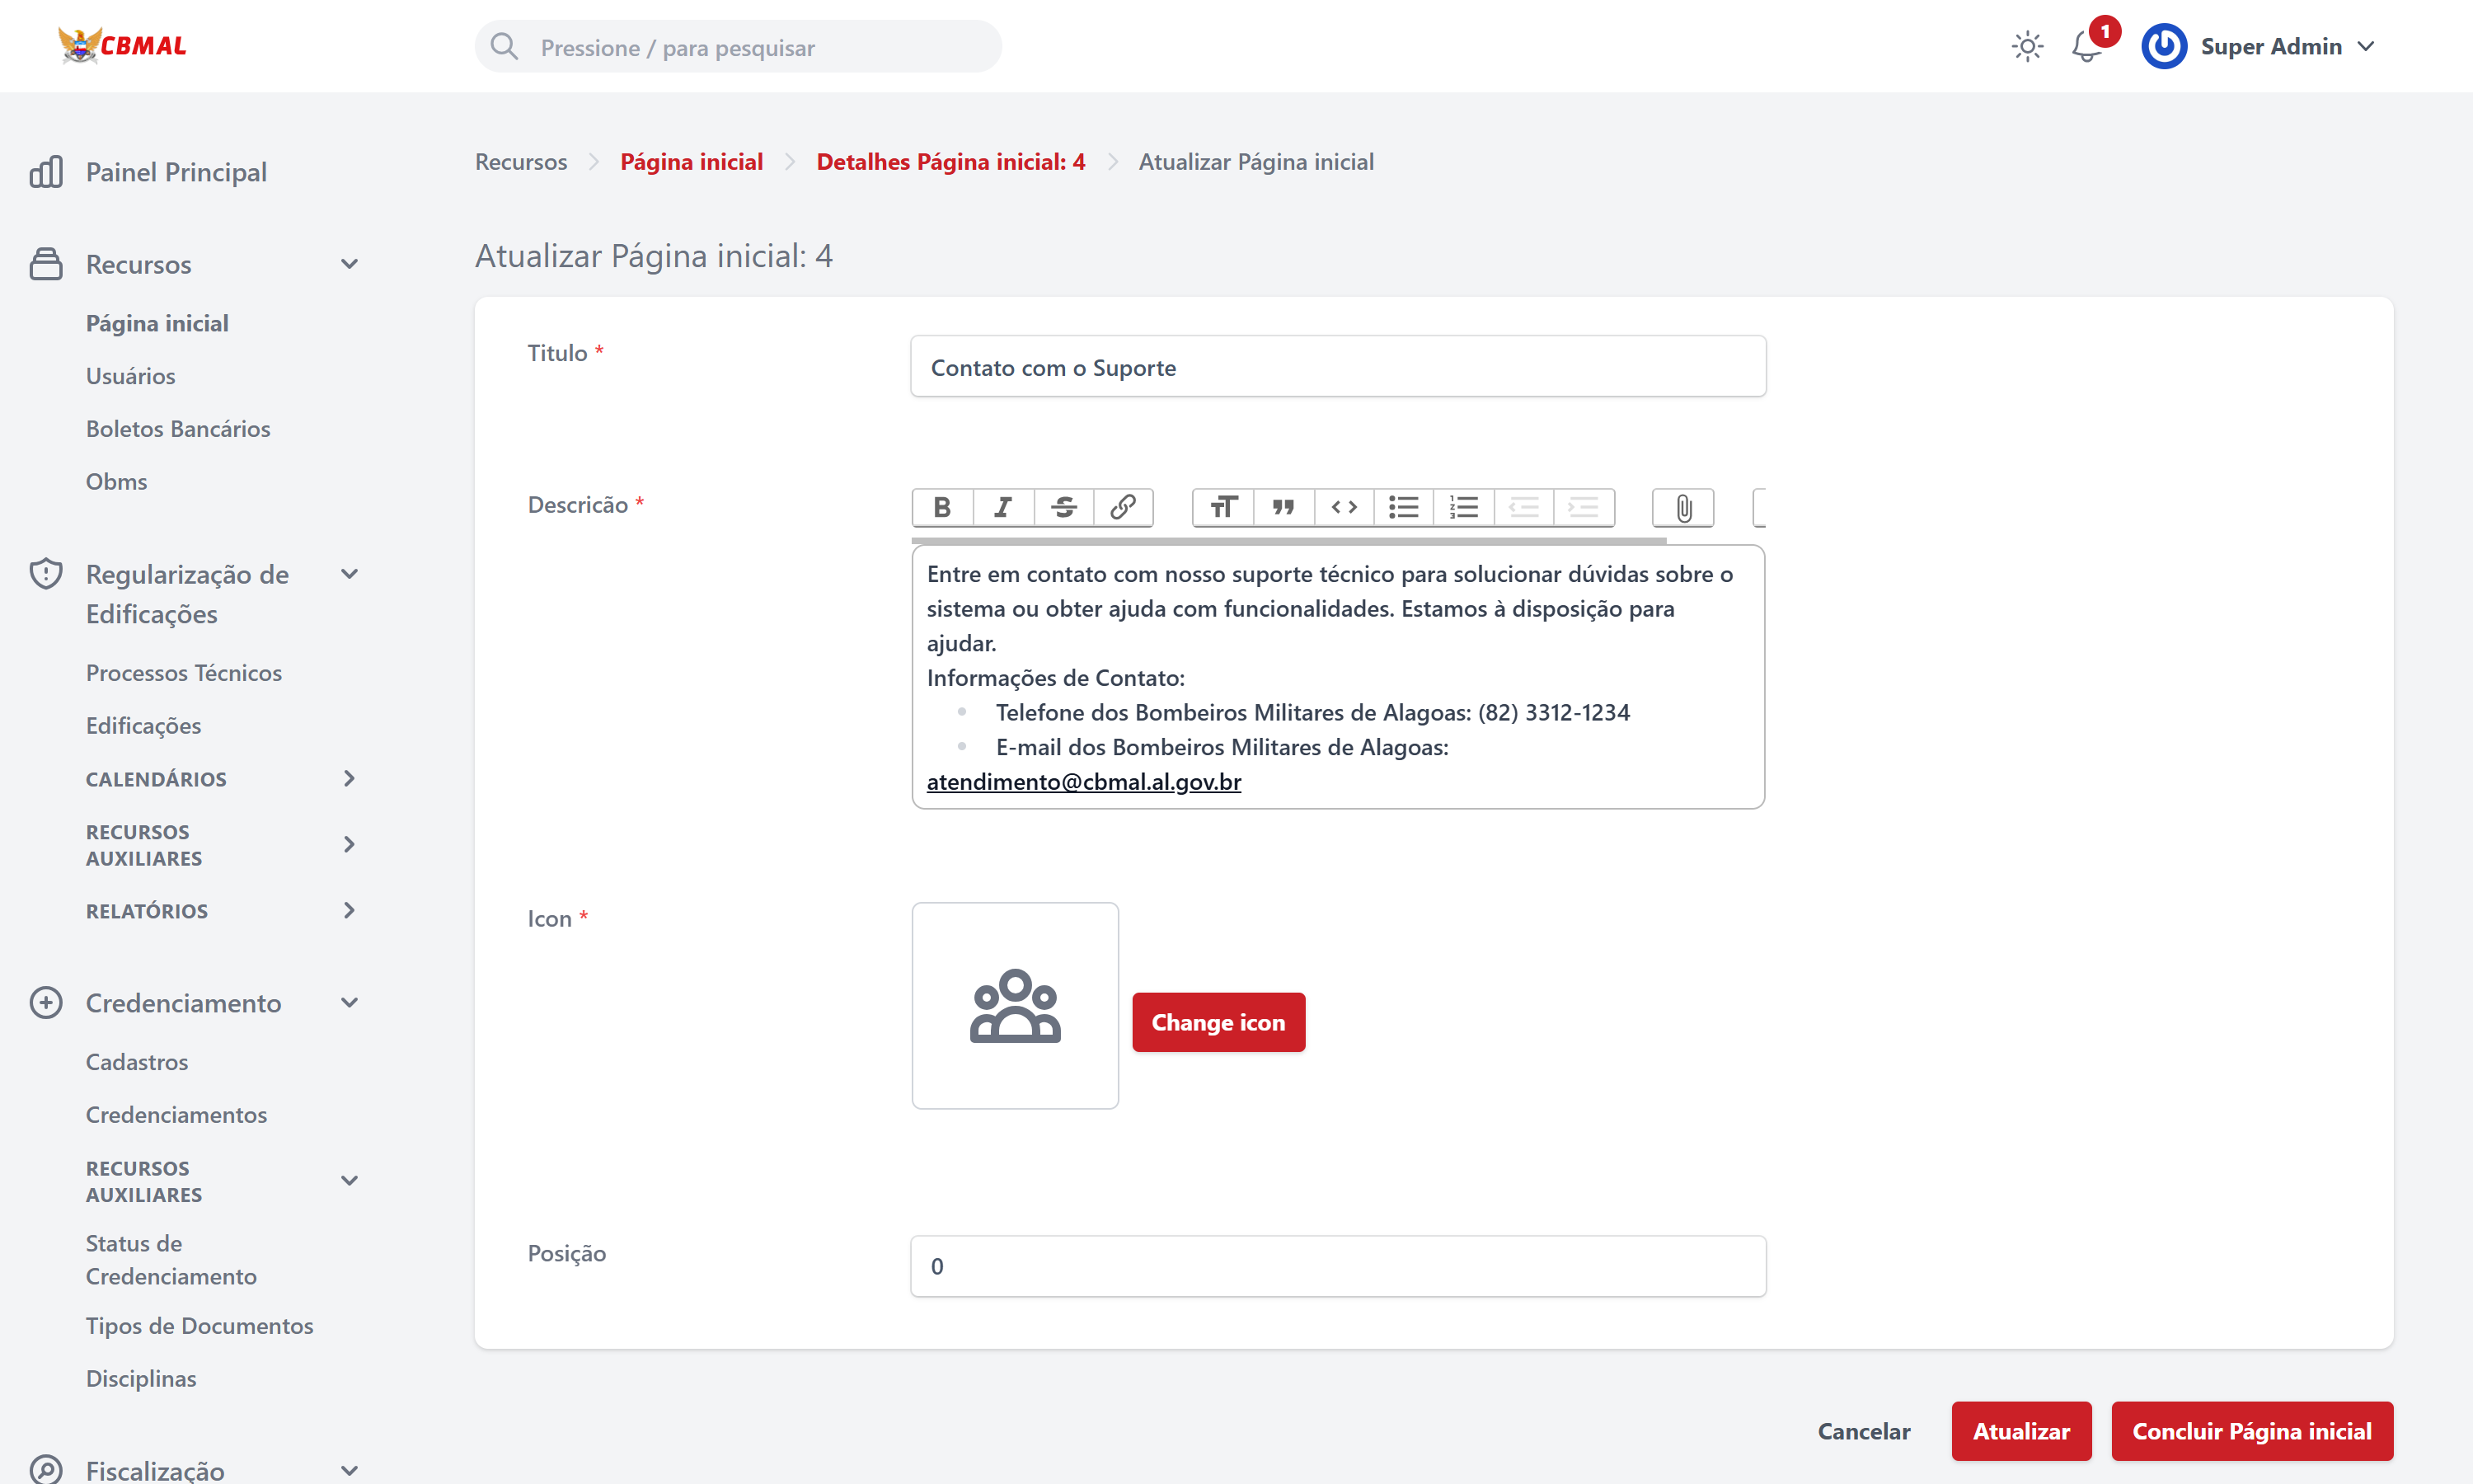The height and width of the screenshot is (1484, 2473).
Task: Create a bulleted list in the editor
Action: coord(1404,507)
